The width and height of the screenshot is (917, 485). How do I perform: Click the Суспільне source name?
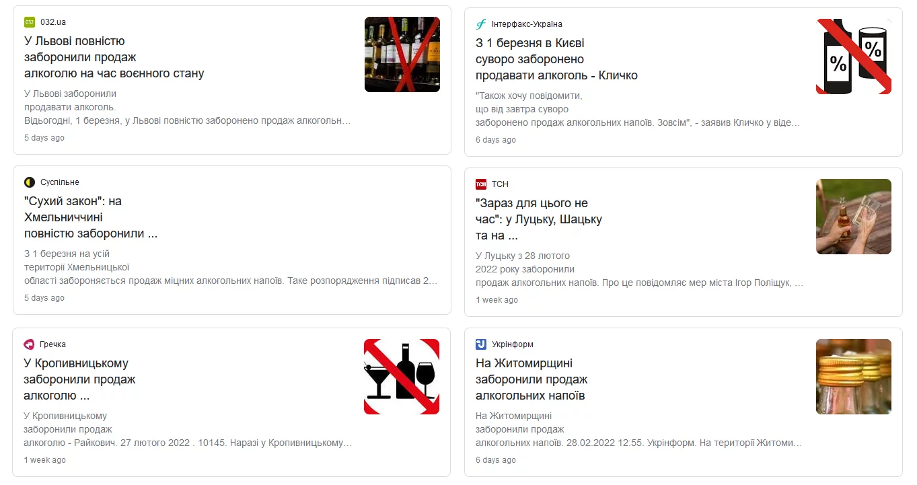(x=60, y=182)
